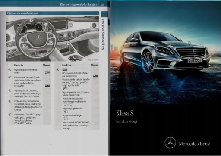Click callout number 7 on the steering wheel
221x156 pixels.
[24, 46]
